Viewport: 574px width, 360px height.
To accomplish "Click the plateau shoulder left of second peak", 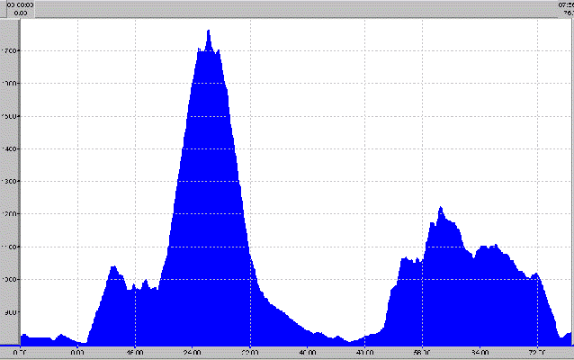I will (x=409, y=261).
